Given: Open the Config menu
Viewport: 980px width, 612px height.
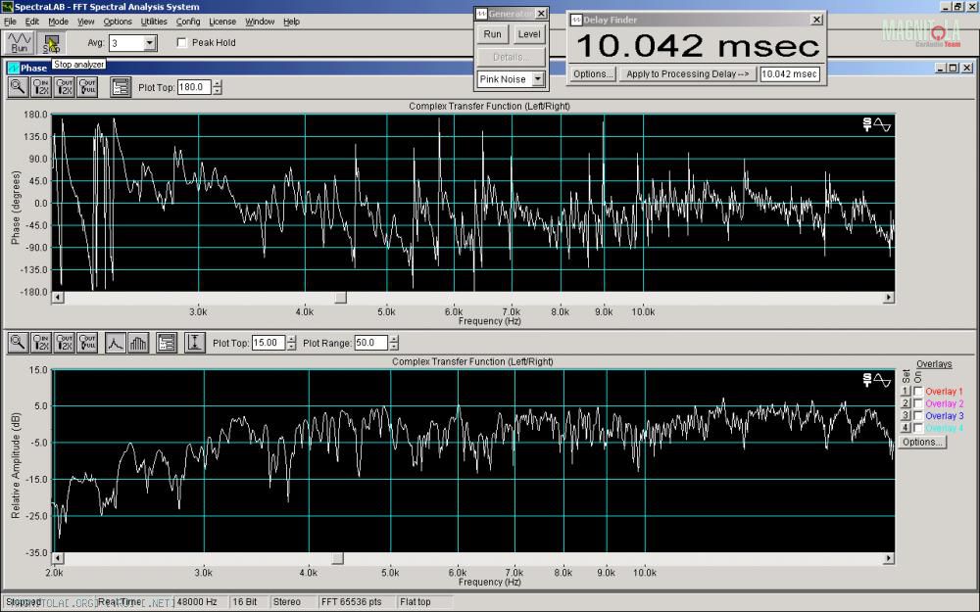Looking at the screenshot, I should tap(188, 22).
